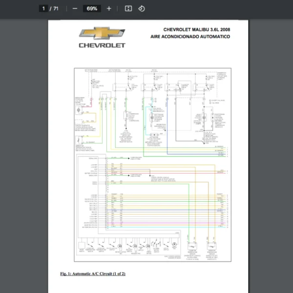Click the gold Chevrolet bowtie logo
Image resolution: width=293 pixels, height=293 pixels.
click(102, 34)
